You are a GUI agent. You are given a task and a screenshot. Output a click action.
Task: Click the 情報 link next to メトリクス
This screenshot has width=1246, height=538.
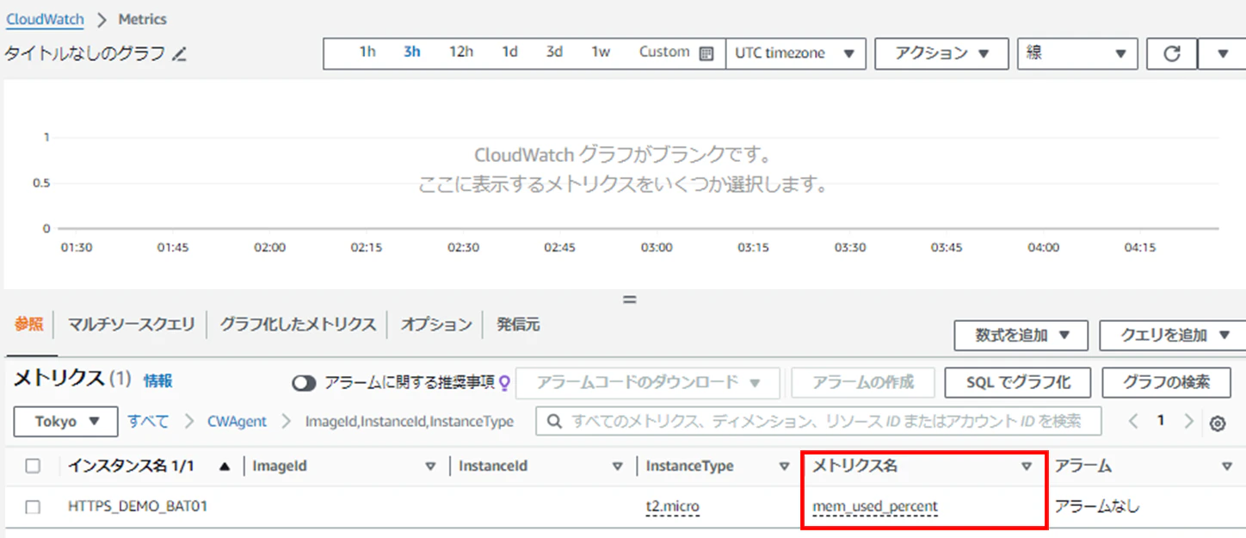[x=157, y=380]
